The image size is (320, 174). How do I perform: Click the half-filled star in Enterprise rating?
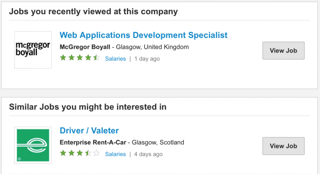pyautogui.click(x=88, y=153)
